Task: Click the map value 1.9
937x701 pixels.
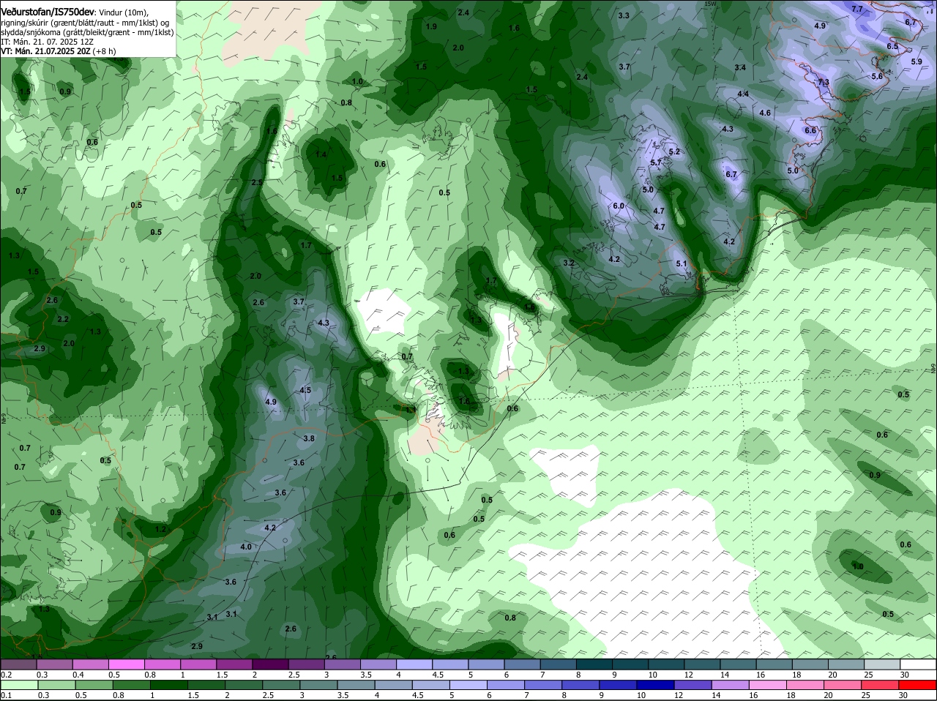Action: [x=431, y=26]
